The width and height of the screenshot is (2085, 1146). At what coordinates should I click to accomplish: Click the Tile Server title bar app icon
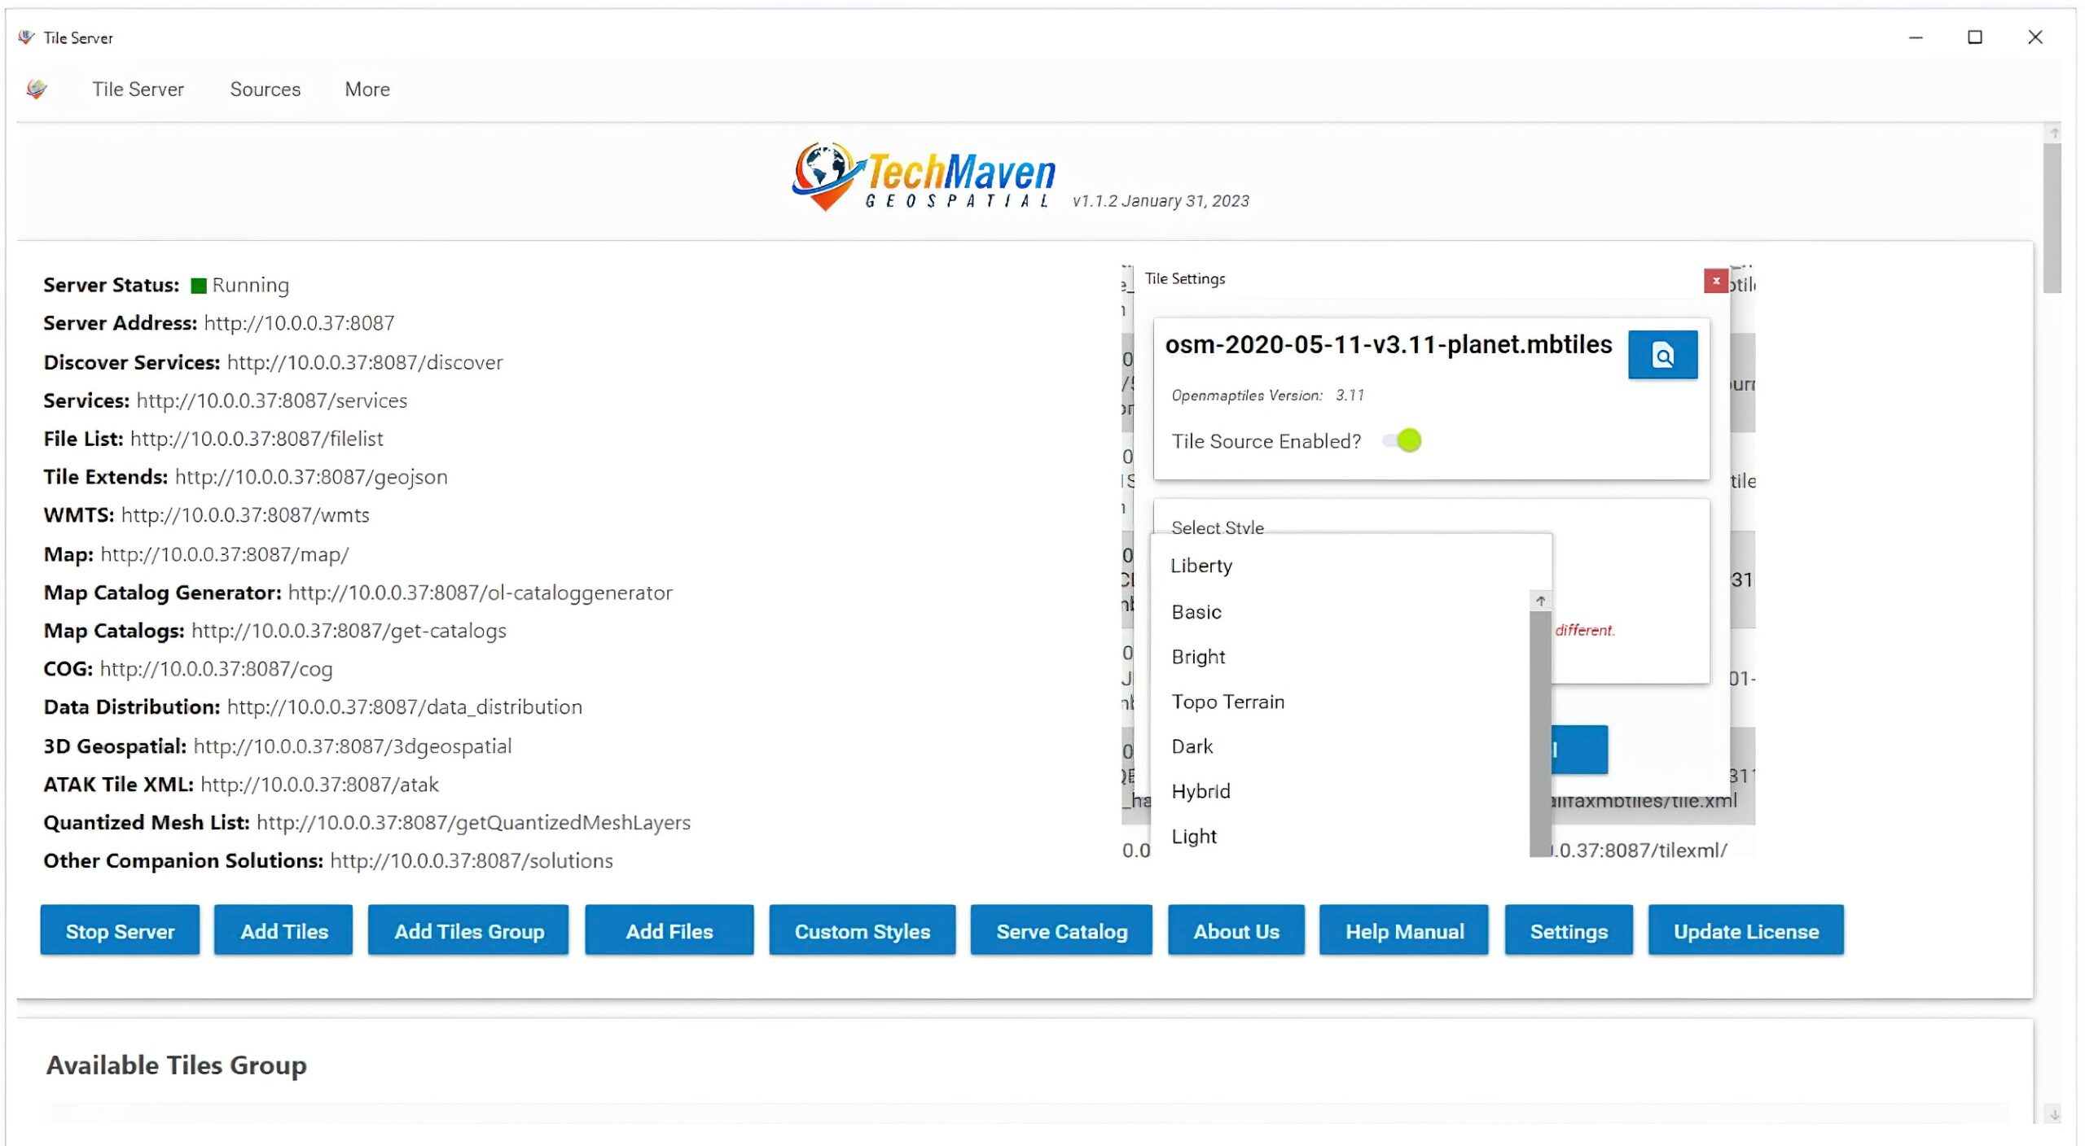(27, 37)
